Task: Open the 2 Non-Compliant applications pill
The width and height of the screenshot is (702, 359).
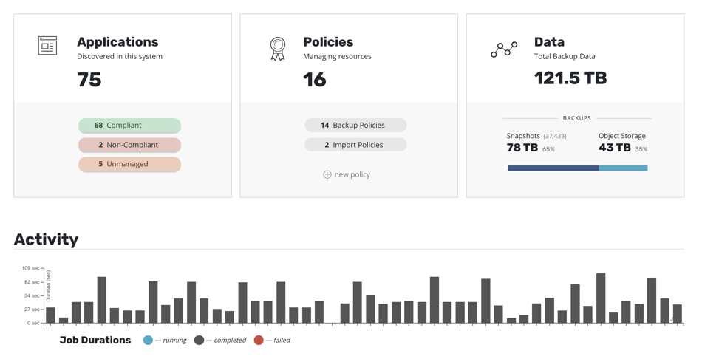Action: coord(130,145)
